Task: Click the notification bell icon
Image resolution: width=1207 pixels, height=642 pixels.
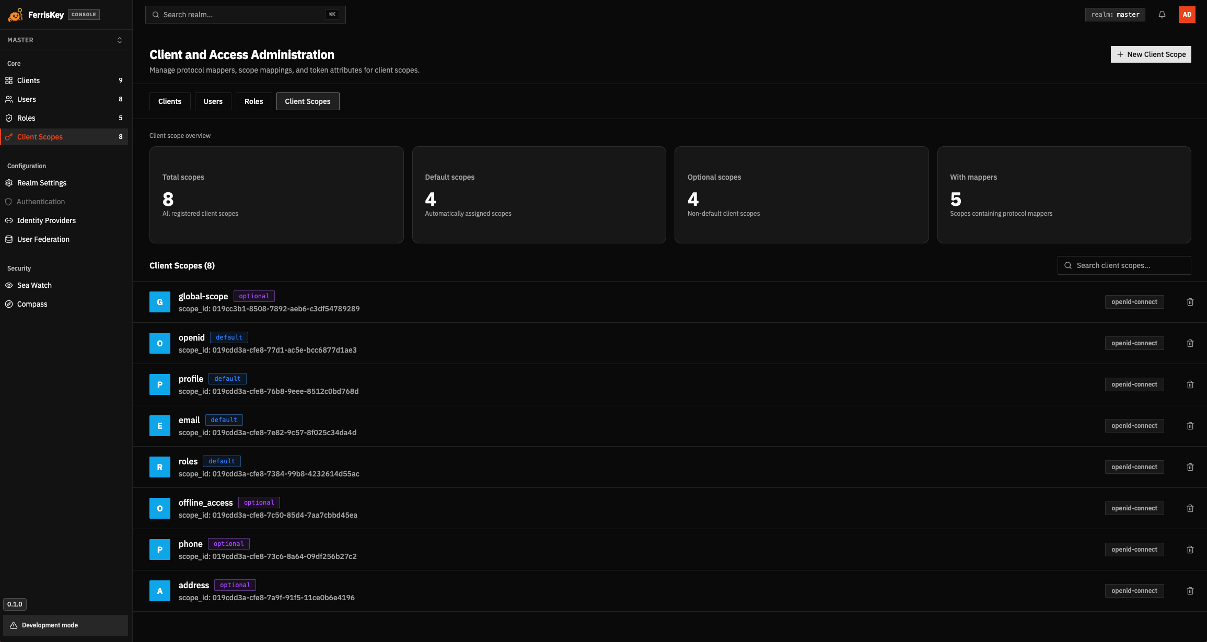Action: click(x=1162, y=15)
